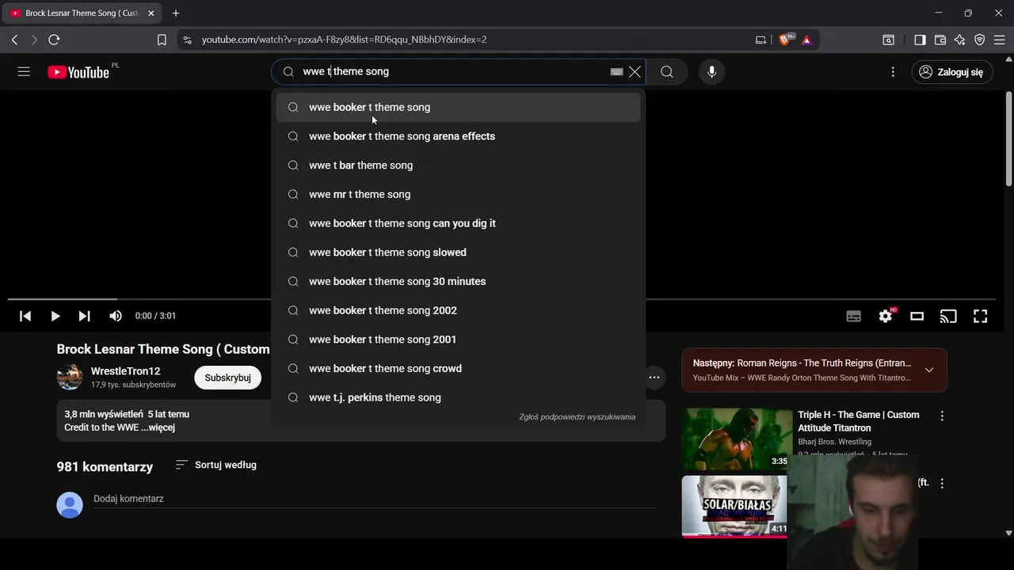Open options menu for Triple H video
1014x570 pixels.
[942, 416]
